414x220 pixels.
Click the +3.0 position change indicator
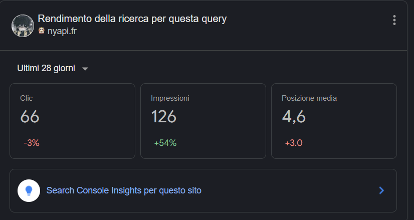(294, 143)
